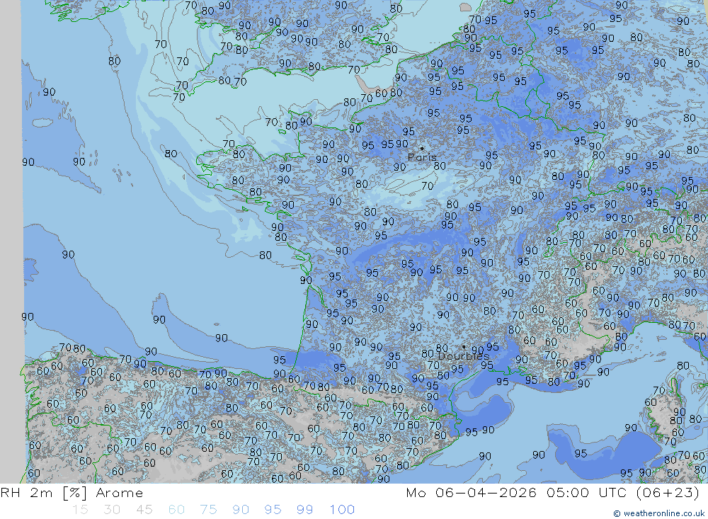Select the Dourbies map label
Viewport: 708px width, 519px height.
[463, 356]
